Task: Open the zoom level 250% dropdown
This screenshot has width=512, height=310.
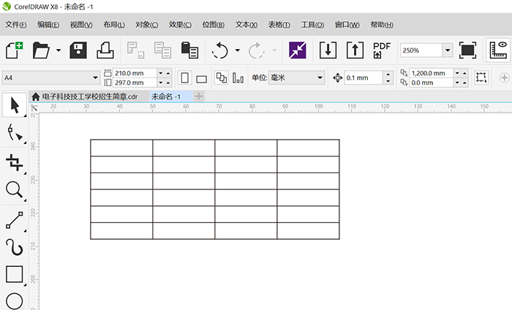Action: tap(447, 50)
